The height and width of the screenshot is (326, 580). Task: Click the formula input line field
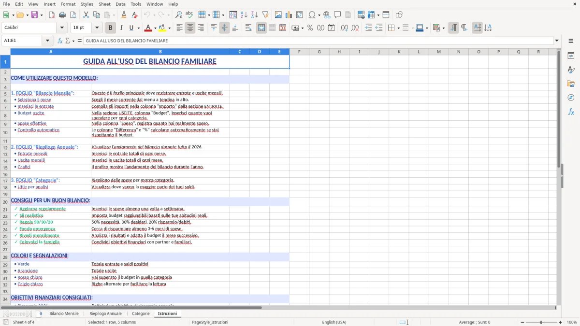pyautogui.click(x=319, y=41)
